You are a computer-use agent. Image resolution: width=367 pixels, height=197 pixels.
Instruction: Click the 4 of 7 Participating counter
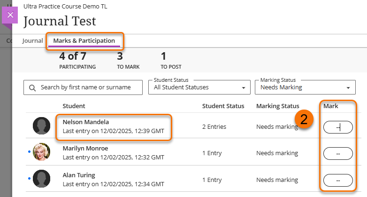[77, 61]
